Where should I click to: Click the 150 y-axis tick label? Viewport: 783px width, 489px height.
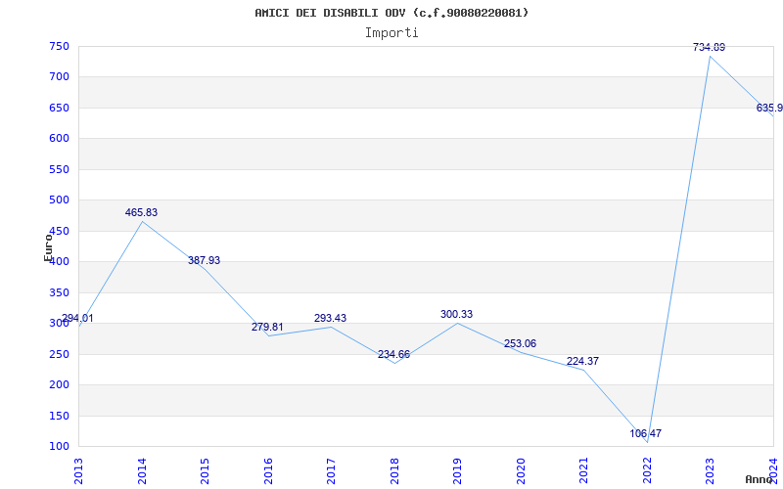pos(59,416)
